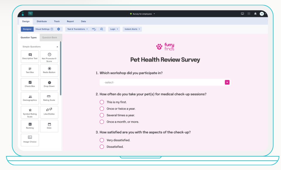Add an Image Choice question
Viewport: 281px width, 170px height.
30,140
